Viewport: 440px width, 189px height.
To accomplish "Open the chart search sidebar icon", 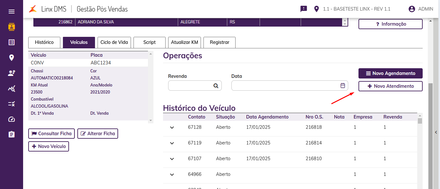I will click(12, 88).
